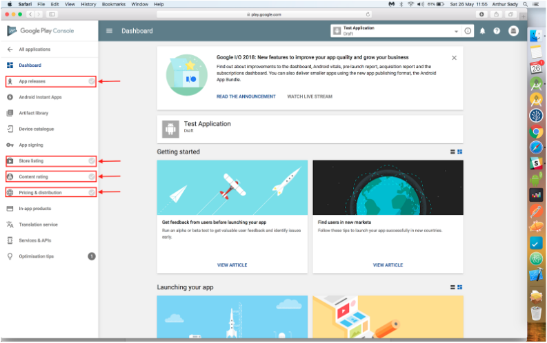Open the account avatar icon
547x343 pixels.
(x=513, y=31)
